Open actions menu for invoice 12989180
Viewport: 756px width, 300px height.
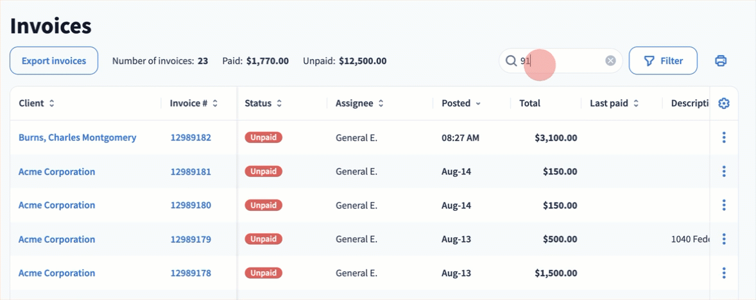point(724,205)
